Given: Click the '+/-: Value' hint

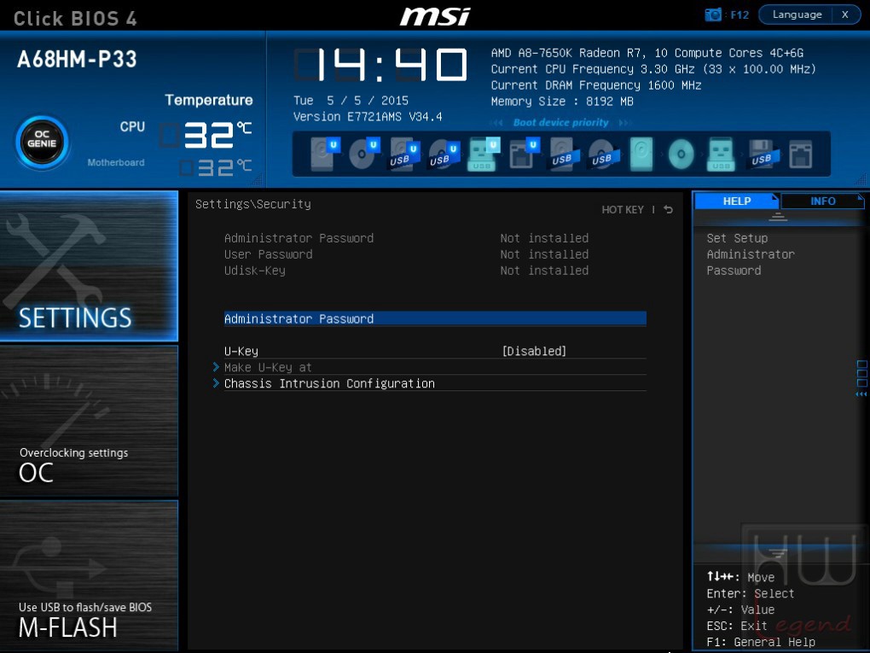Looking at the screenshot, I should coord(740,609).
